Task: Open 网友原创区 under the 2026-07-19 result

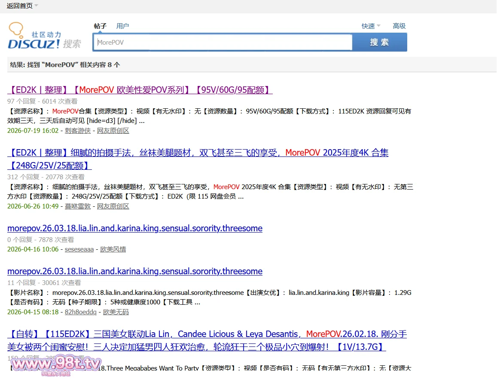Action: pyautogui.click(x=113, y=131)
